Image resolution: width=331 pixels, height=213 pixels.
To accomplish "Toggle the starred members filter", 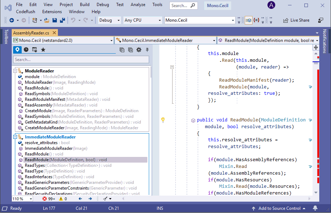I will click(43, 50).
